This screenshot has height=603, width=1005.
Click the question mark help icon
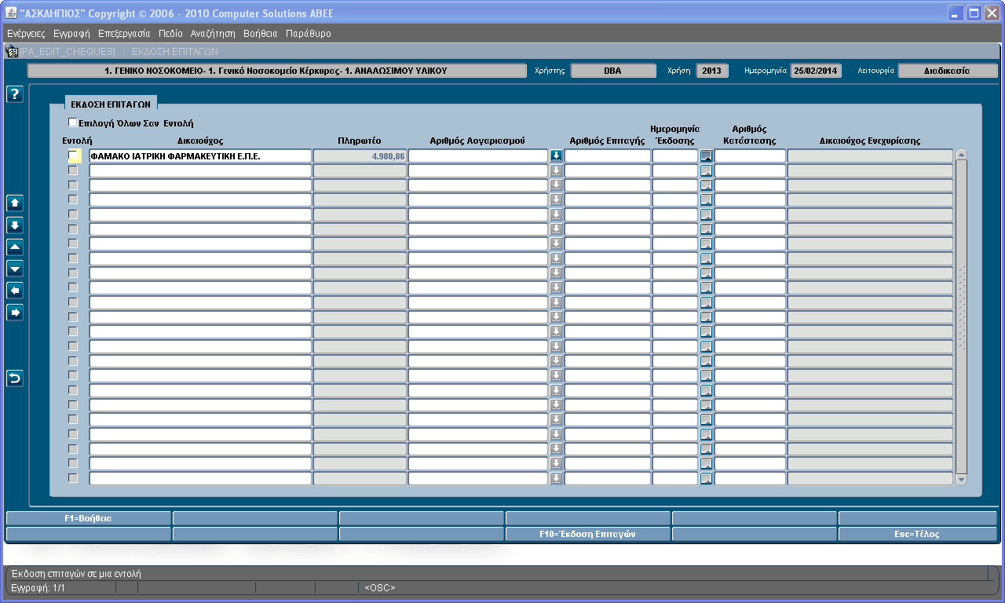click(x=15, y=94)
